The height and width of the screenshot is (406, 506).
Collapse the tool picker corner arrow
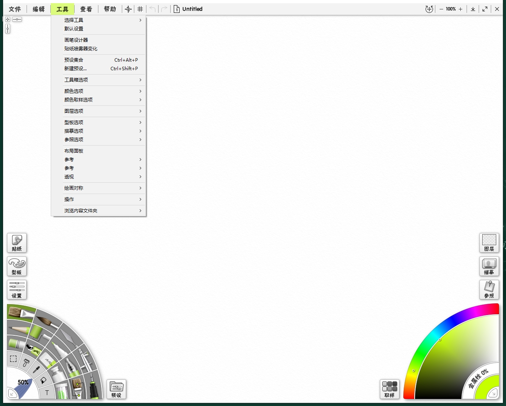[x=12, y=394]
